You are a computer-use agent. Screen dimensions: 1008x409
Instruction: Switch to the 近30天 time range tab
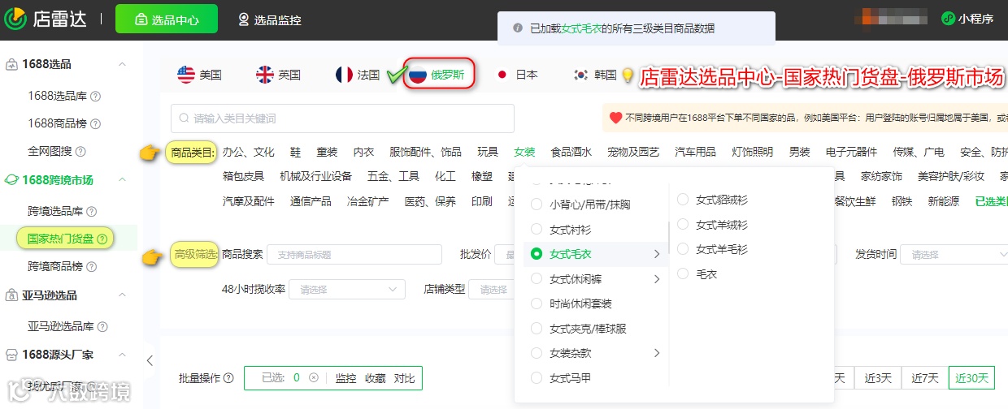point(972,378)
